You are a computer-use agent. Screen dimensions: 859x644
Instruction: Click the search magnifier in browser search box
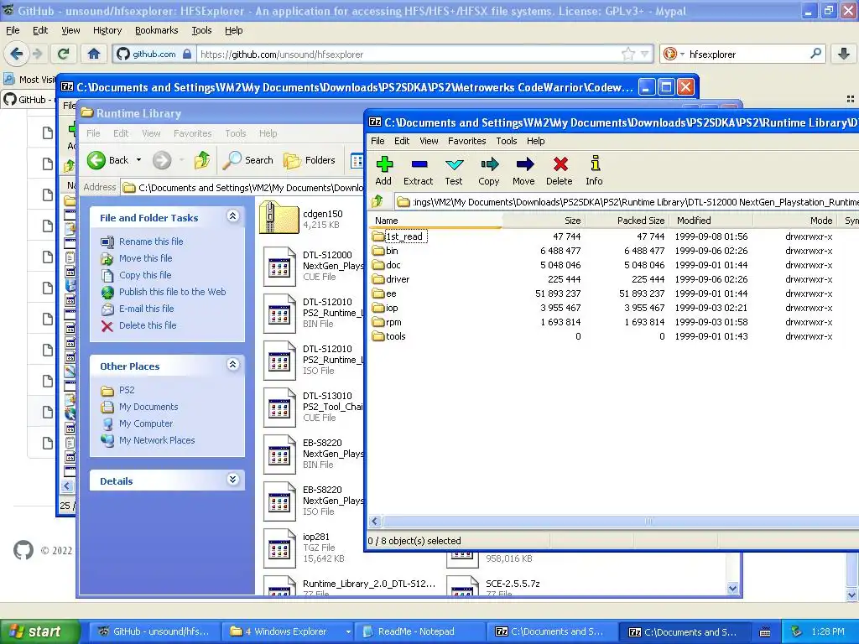[x=815, y=54]
